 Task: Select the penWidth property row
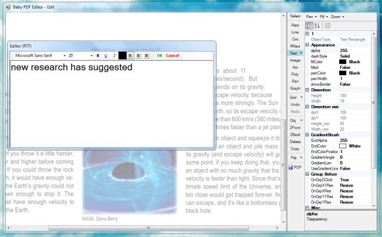tap(340, 79)
